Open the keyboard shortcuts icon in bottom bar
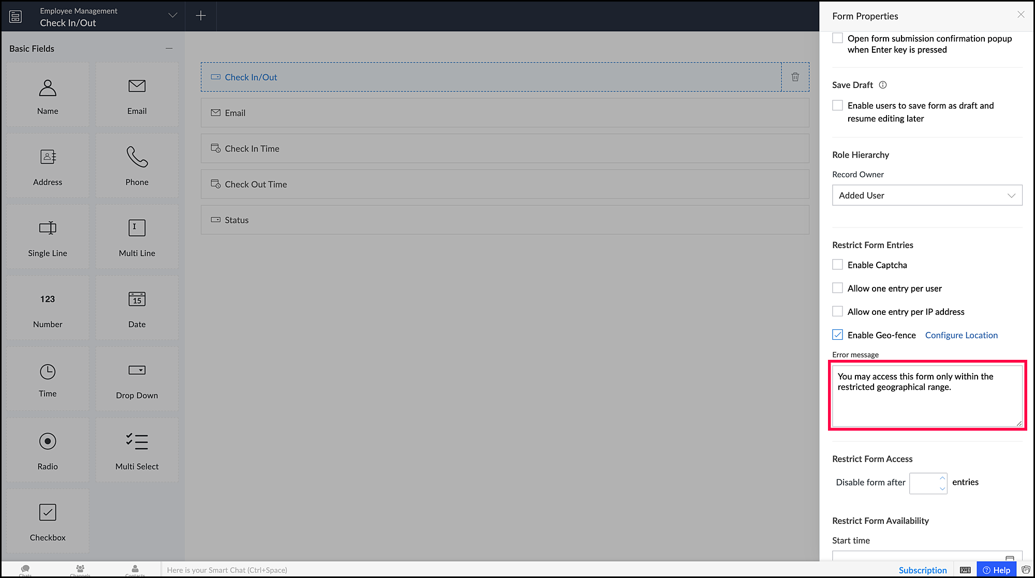The width and height of the screenshot is (1035, 578). (965, 570)
